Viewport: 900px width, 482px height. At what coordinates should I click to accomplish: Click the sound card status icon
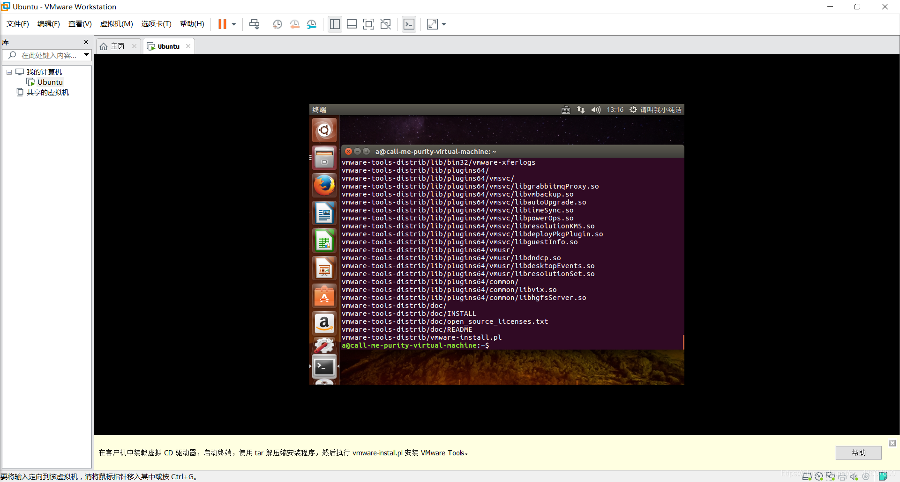pyautogui.click(x=854, y=476)
